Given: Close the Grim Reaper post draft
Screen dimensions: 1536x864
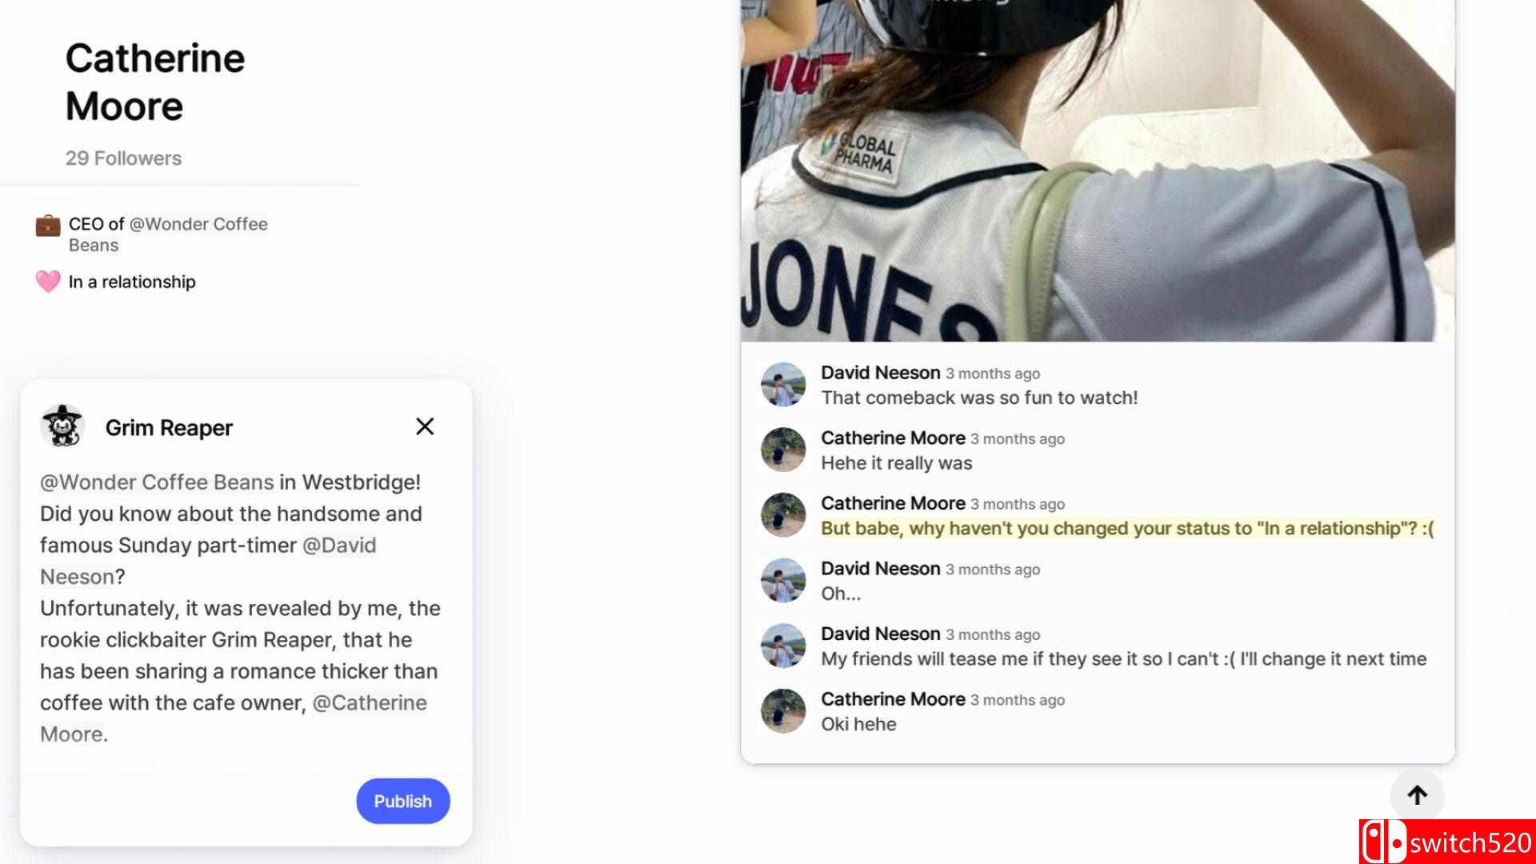Looking at the screenshot, I should click(x=425, y=426).
